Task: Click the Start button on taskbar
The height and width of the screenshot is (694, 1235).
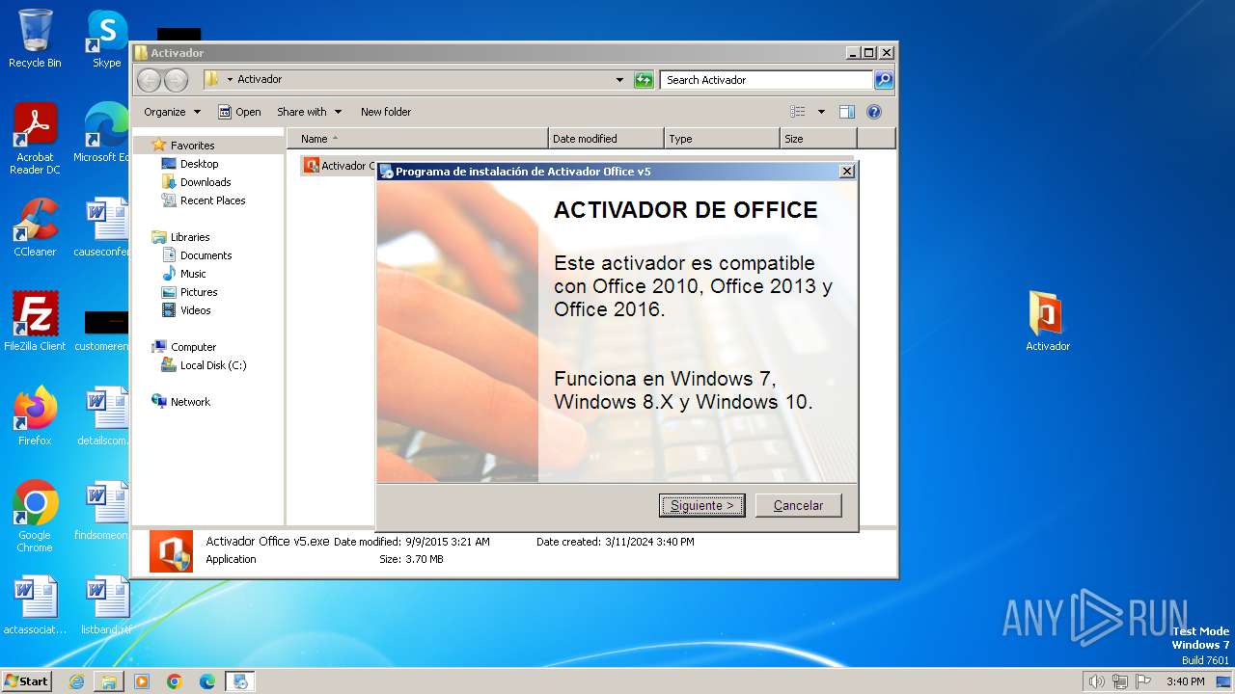Action: [x=27, y=681]
